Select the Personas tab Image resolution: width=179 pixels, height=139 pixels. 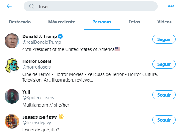point(102,22)
